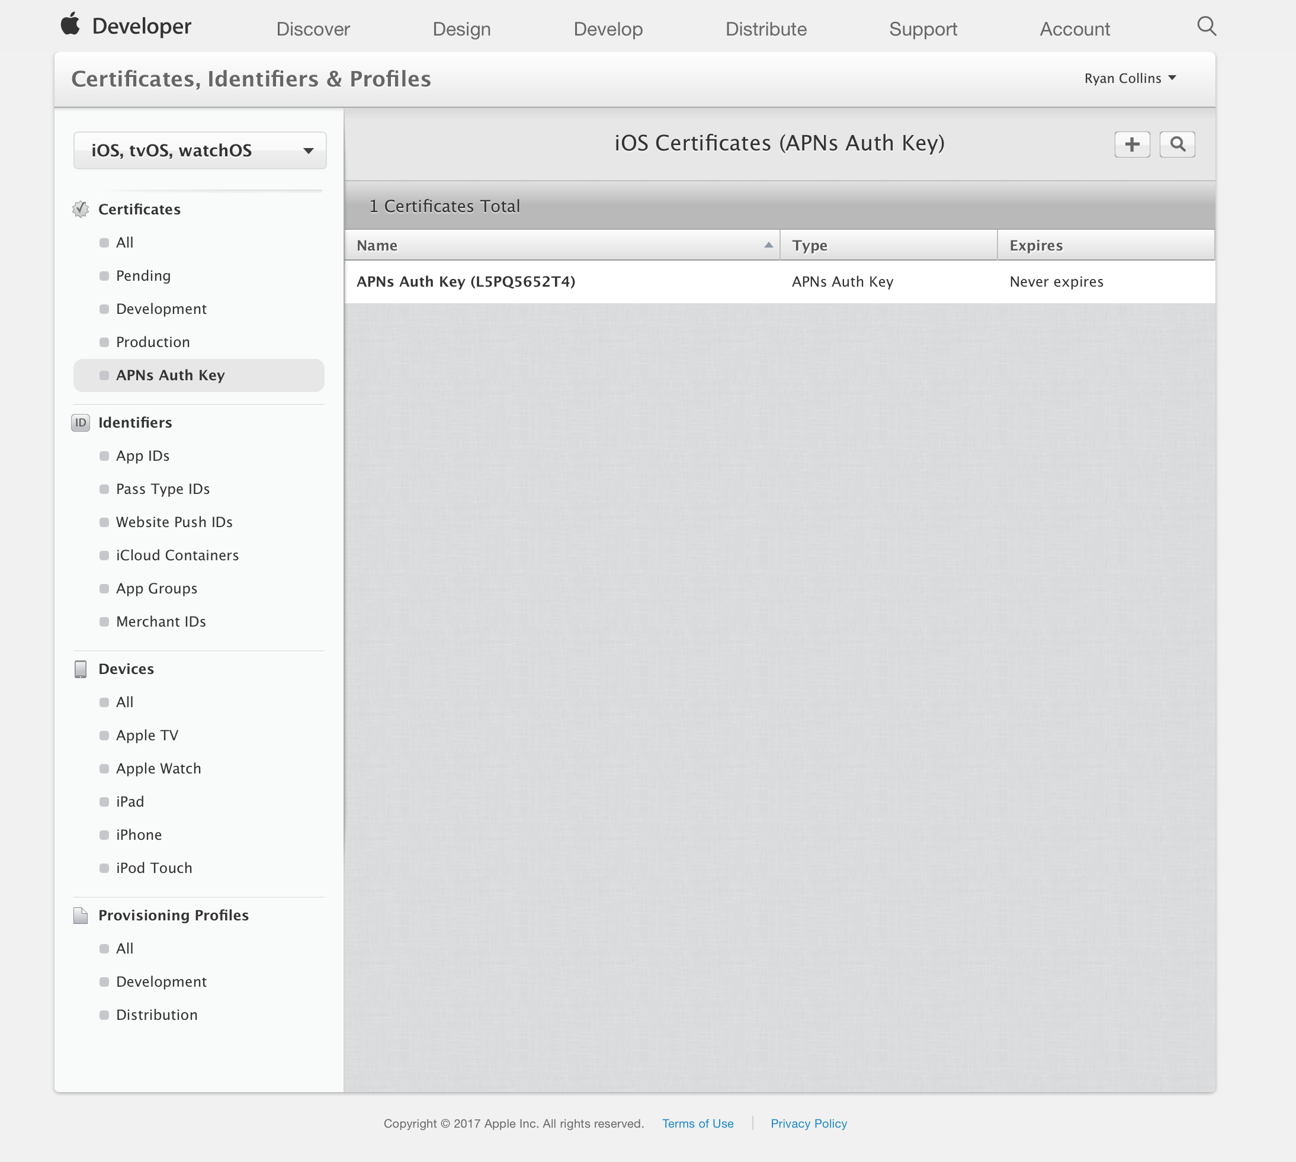This screenshot has width=1296, height=1162.
Task: Click the Apple logo icon
Action: pos(70,25)
